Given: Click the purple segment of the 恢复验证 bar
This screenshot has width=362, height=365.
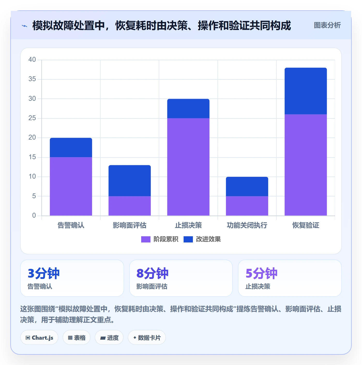Looking at the screenshot, I should (306, 165).
